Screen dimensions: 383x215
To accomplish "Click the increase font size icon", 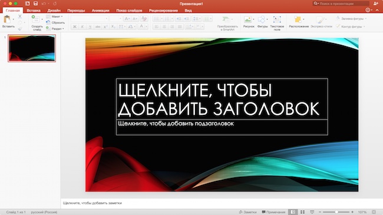I will pos(127,19).
